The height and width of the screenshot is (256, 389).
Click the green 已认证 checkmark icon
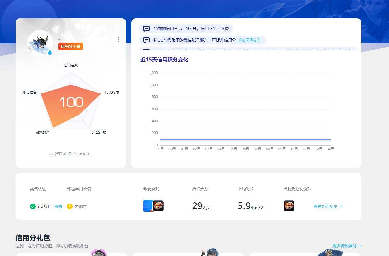[33, 206]
